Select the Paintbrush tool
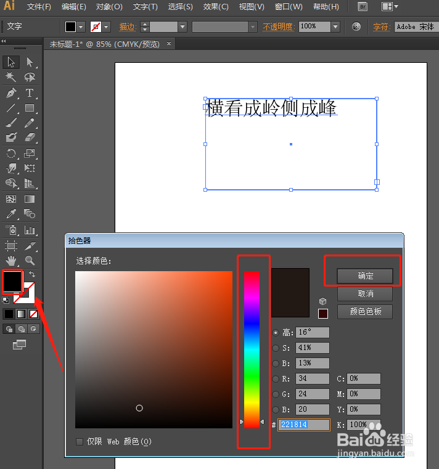 click(11, 123)
